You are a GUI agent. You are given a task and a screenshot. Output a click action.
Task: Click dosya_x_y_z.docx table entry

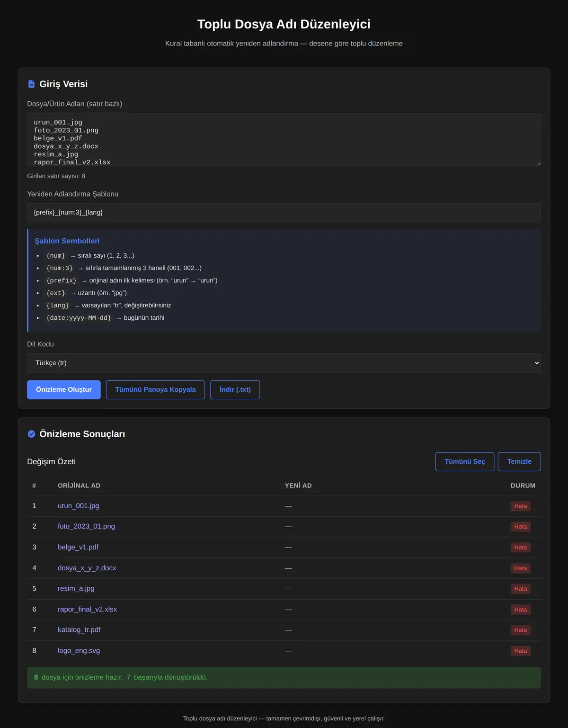(x=87, y=568)
